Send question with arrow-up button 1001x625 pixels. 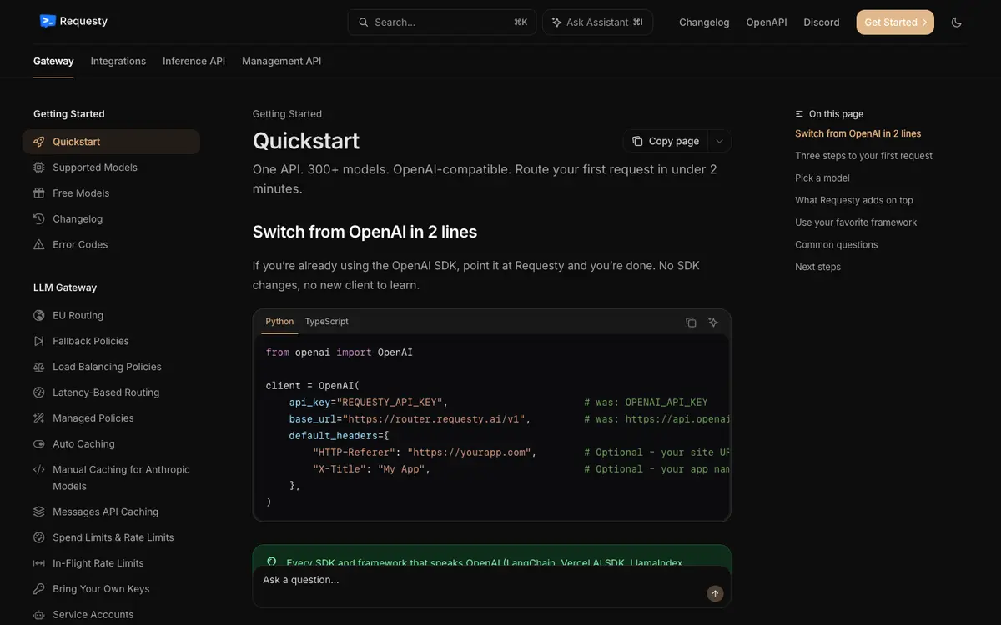point(715,594)
